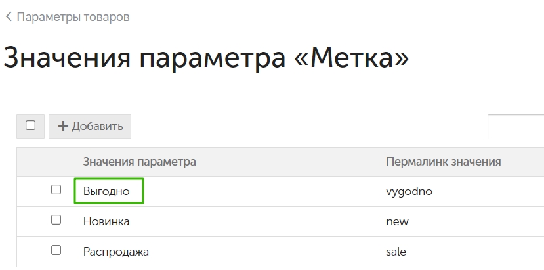Click the plus icon on Добавить button
Viewport: 544px width, 270px height.
(63, 125)
